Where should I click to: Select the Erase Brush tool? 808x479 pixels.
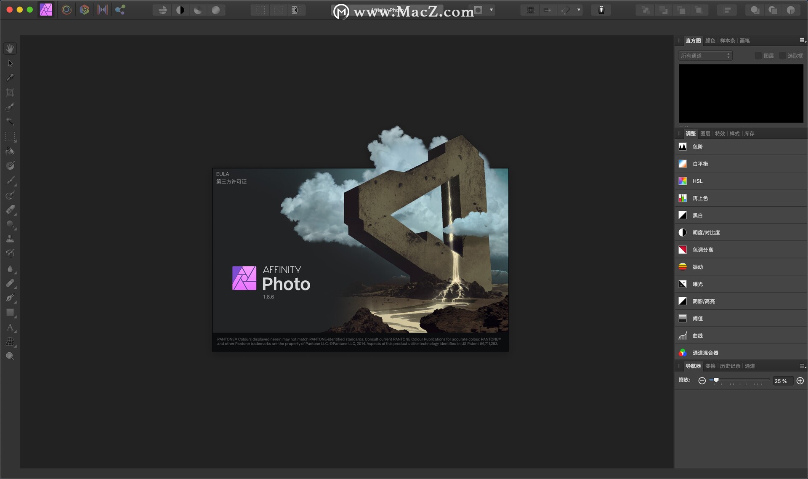point(10,210)
